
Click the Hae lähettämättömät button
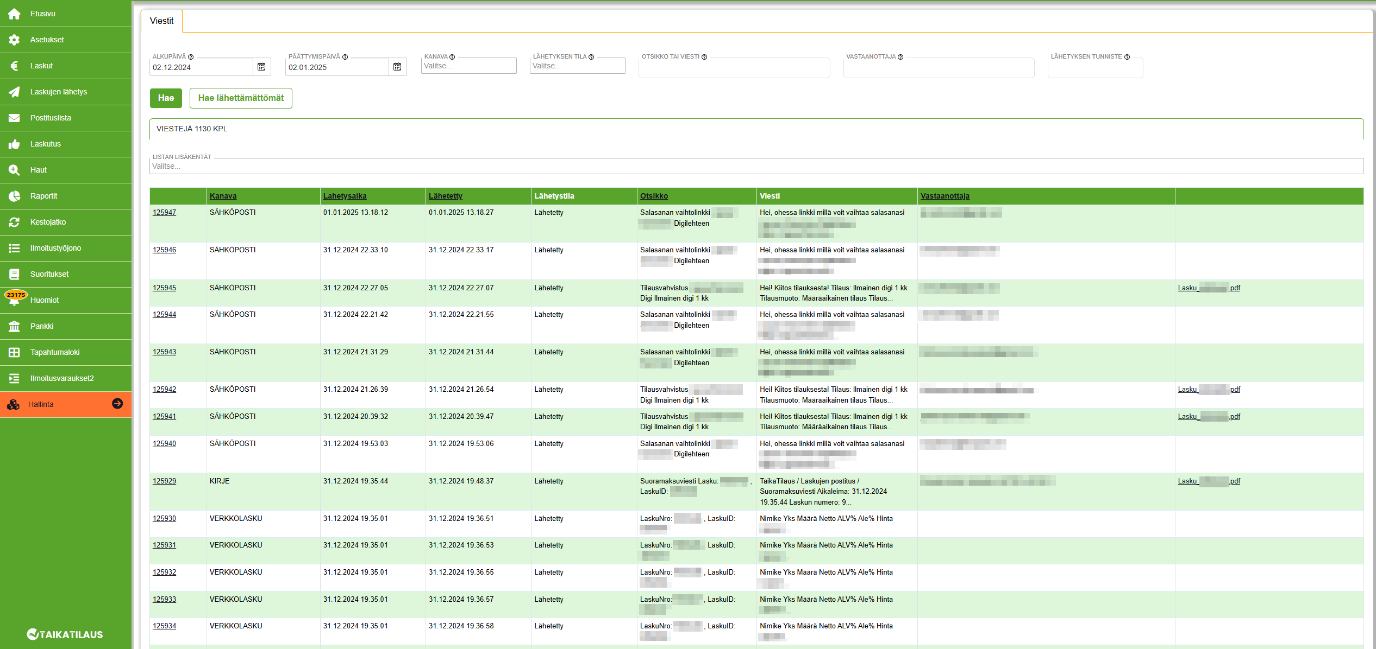point(241,98)
